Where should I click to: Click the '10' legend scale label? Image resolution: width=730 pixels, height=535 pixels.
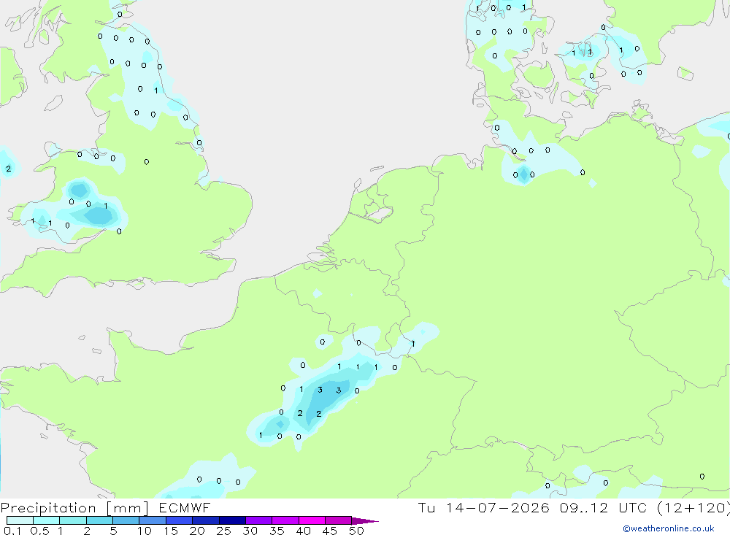coord(145,531)
